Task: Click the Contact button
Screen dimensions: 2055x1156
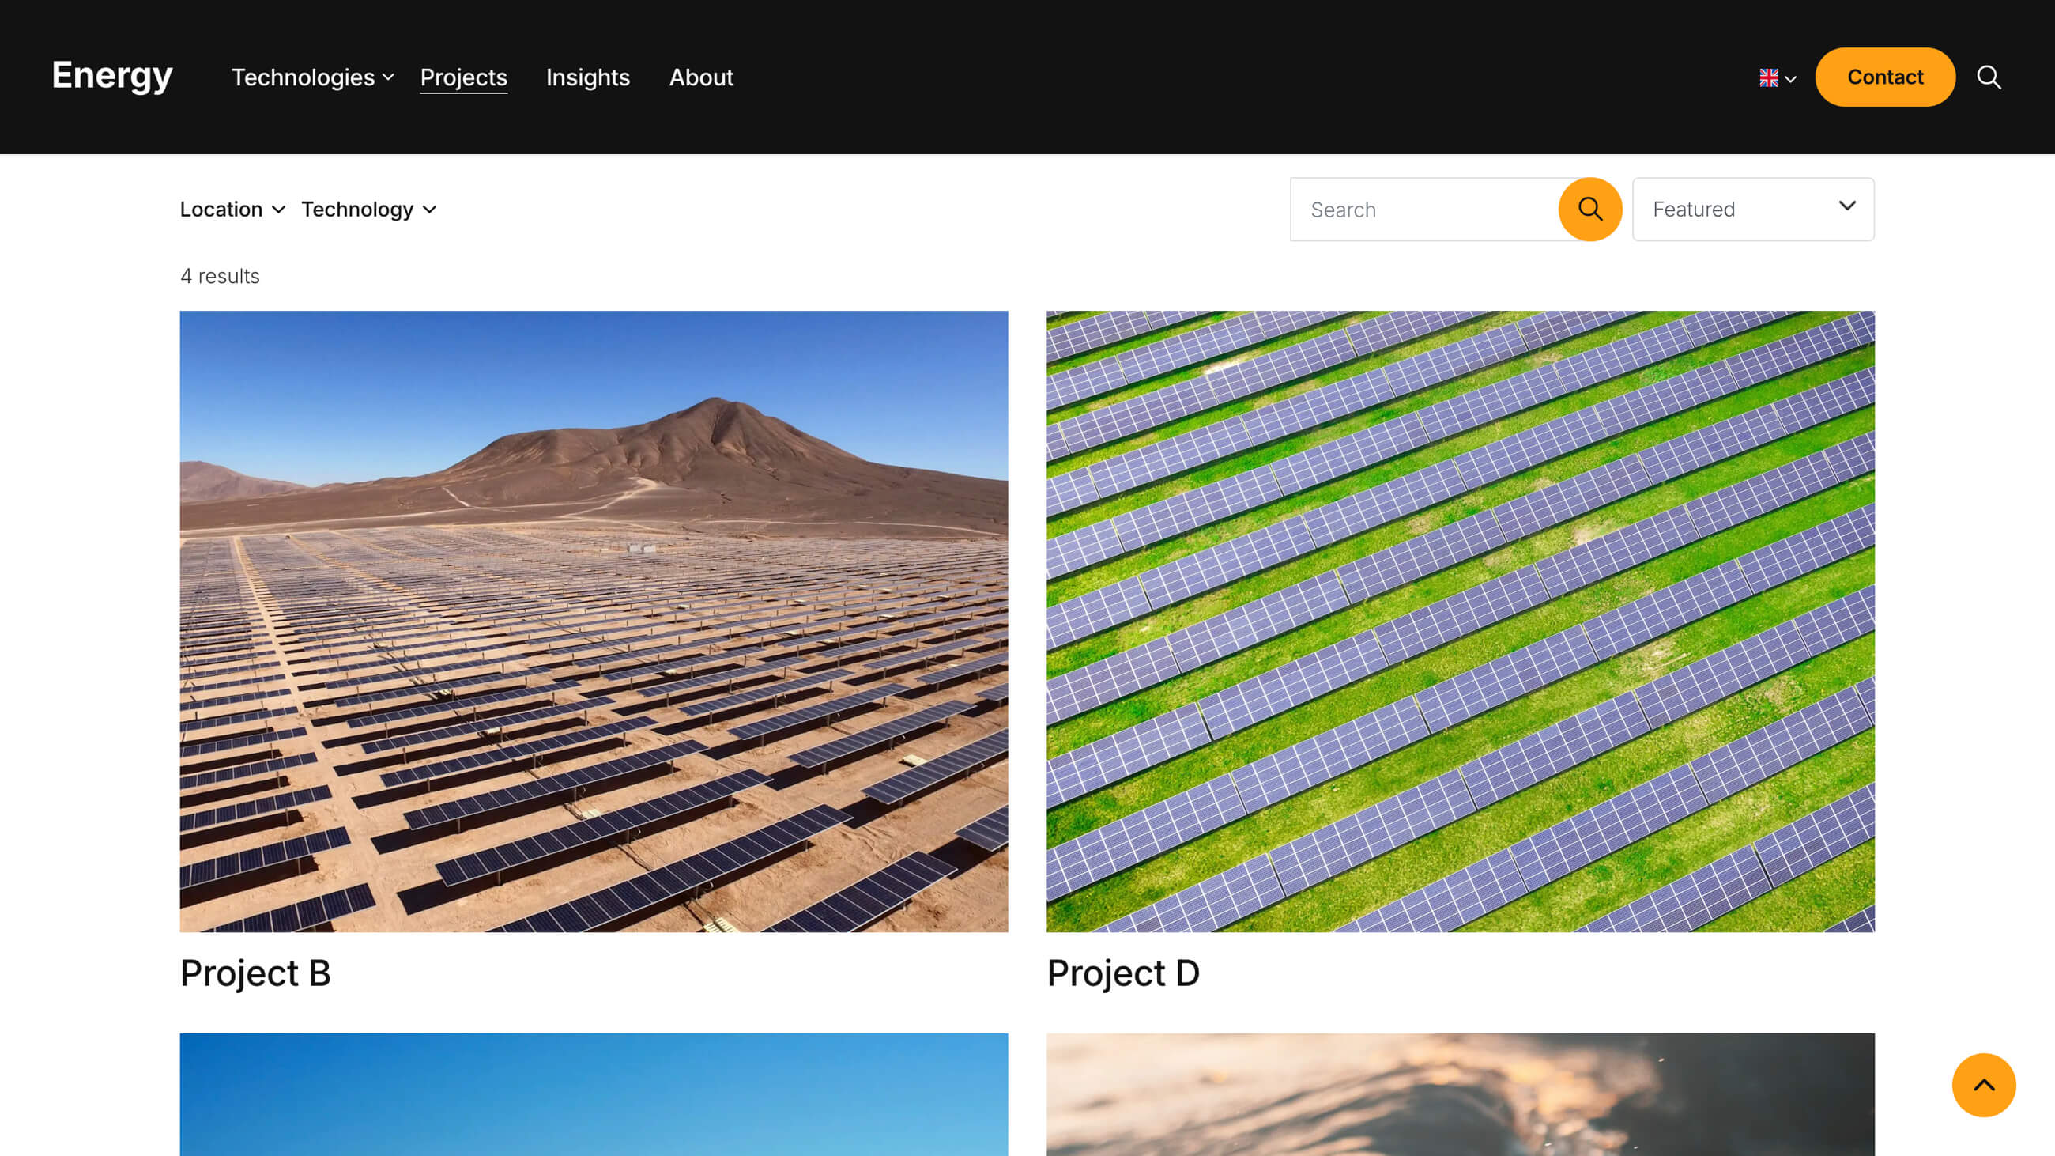Action: click(x=1884, y=77)
